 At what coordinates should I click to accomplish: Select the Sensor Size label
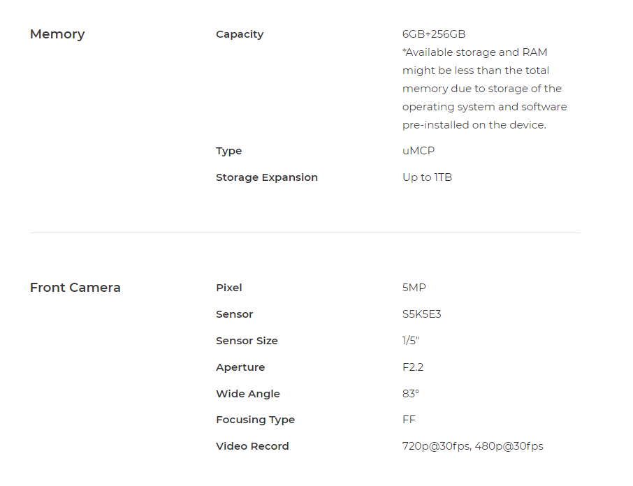pos(247,341)
